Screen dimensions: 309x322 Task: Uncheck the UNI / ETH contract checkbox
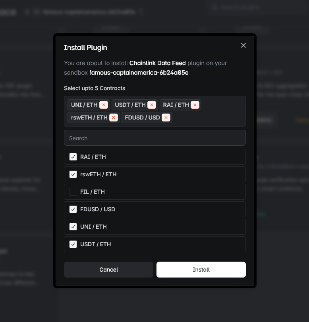[x=73, y=227]
